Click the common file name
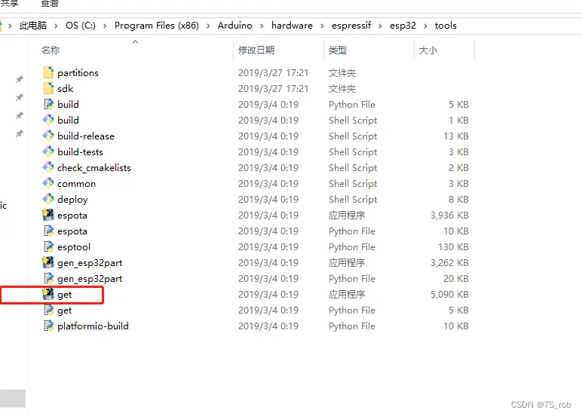Image resolution: width=582 pixels, height=416 pixels. [x=76, y=184]
